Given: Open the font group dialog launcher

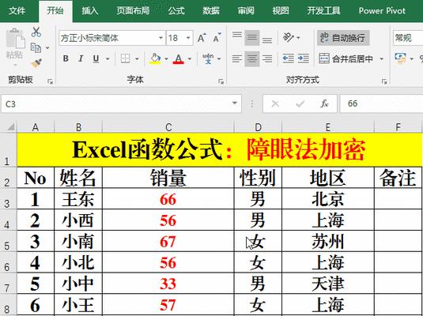Looking at the screenshot, I should pos(221,81).
